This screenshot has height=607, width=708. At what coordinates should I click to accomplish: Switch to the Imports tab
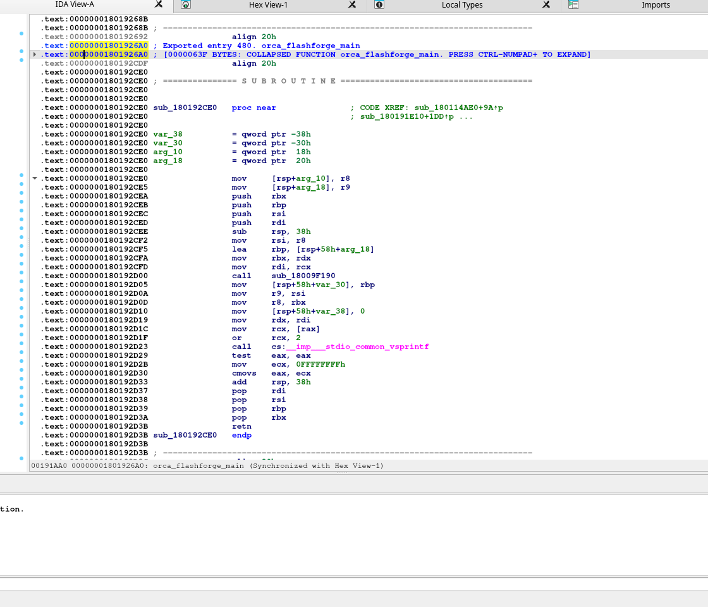[x=656, y=5]
